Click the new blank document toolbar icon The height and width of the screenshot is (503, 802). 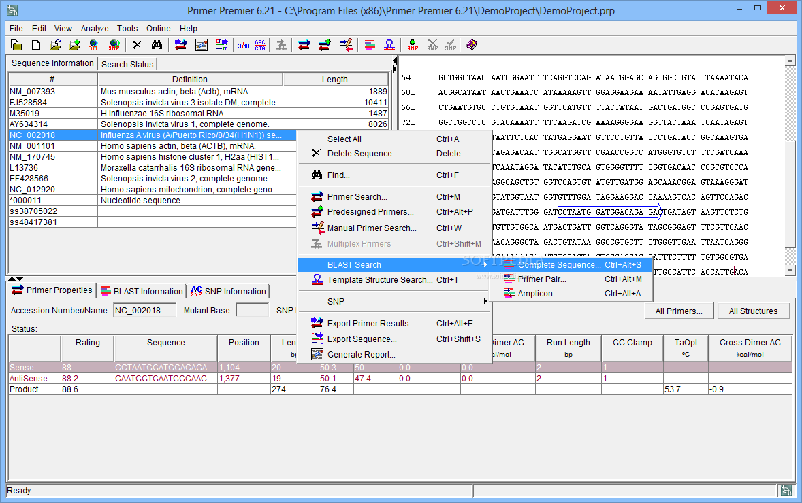pyautogui.click(x=36, y=45)
